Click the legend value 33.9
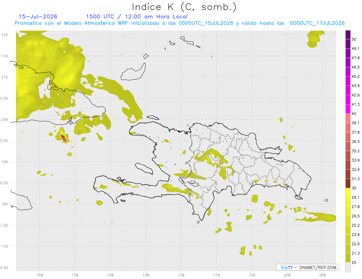The image size is (362, 279). click(x=356, y=160)
